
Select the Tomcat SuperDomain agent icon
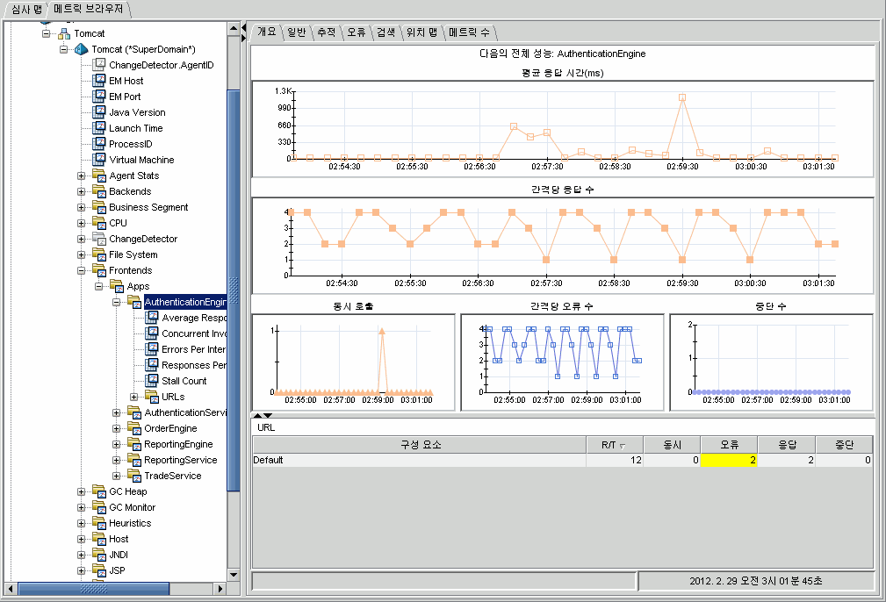[82, 49]
